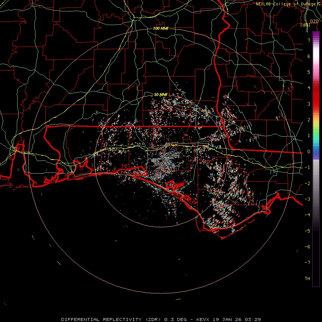Click the -2 value on the color scale
322x322 pixels.
(x=307, y=184)
